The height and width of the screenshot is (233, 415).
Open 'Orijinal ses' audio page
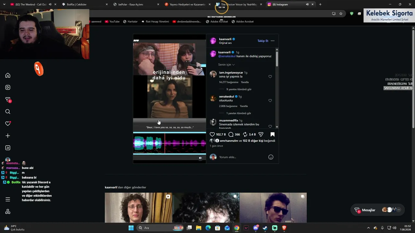(225, 43)
